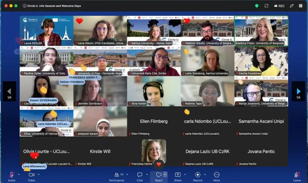
Task: Select Siina Karbin's video tile
Action: click(154, 91)
